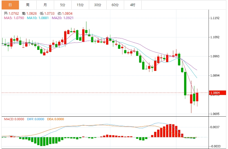The image size is (228, 149).
Task: Click the 收:1.0804 close price value
Action: pos(65,14)
